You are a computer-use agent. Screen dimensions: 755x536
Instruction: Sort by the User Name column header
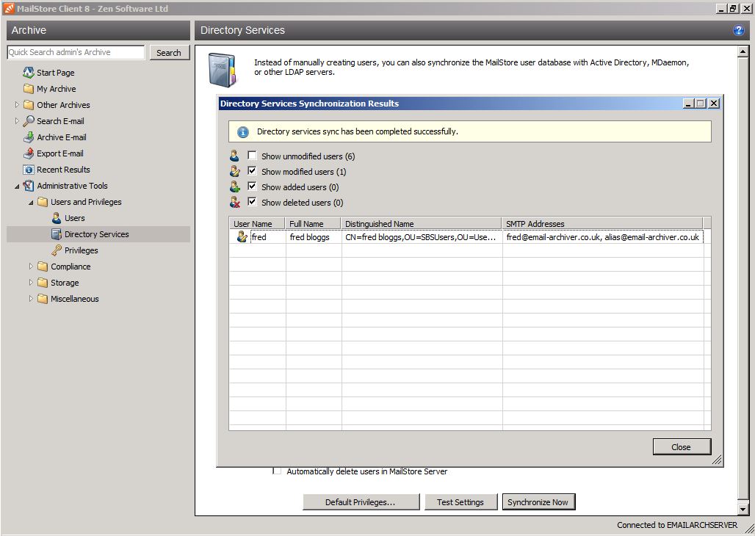tap(258, 223)
